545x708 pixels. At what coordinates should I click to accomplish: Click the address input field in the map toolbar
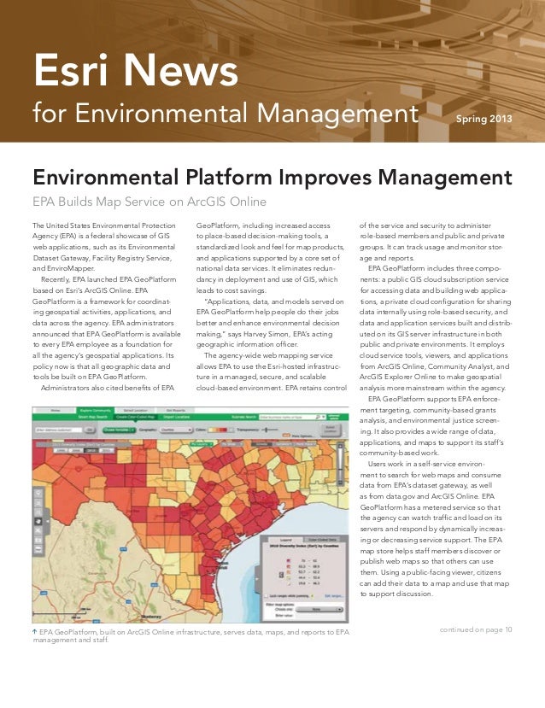point(59,430)
